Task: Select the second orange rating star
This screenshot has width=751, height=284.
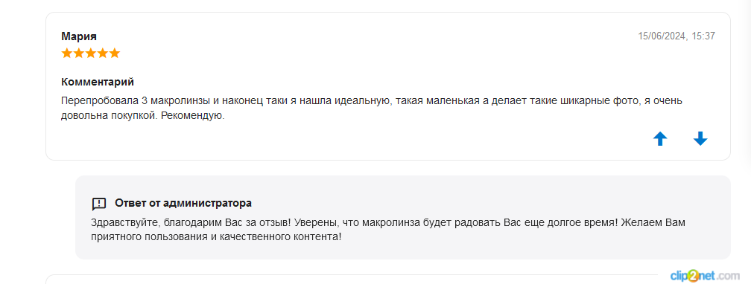Action: tap(78, 53)
